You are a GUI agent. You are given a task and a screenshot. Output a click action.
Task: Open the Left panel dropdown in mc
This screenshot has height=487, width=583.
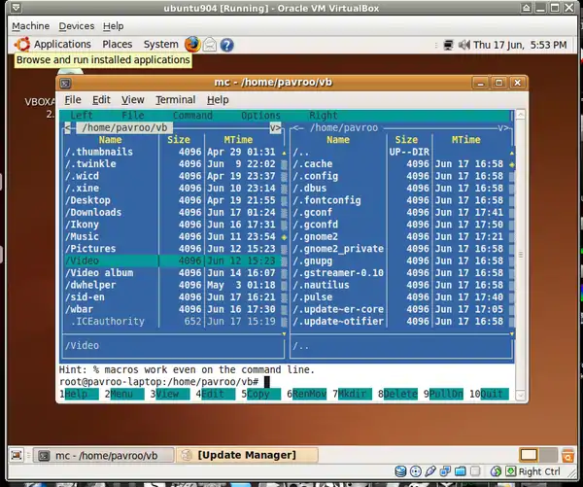pyautogui.click(x=82, y=115)
